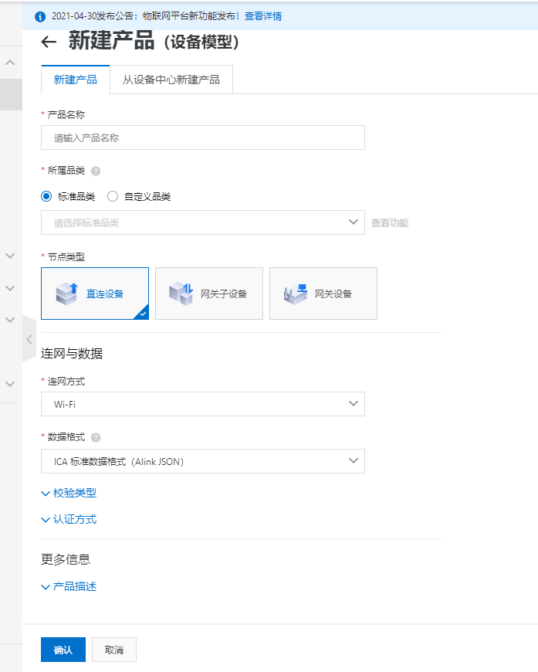The image size is (538, 672).
Task: Click the up chevron in left sidebar
Action: (10, 63)
